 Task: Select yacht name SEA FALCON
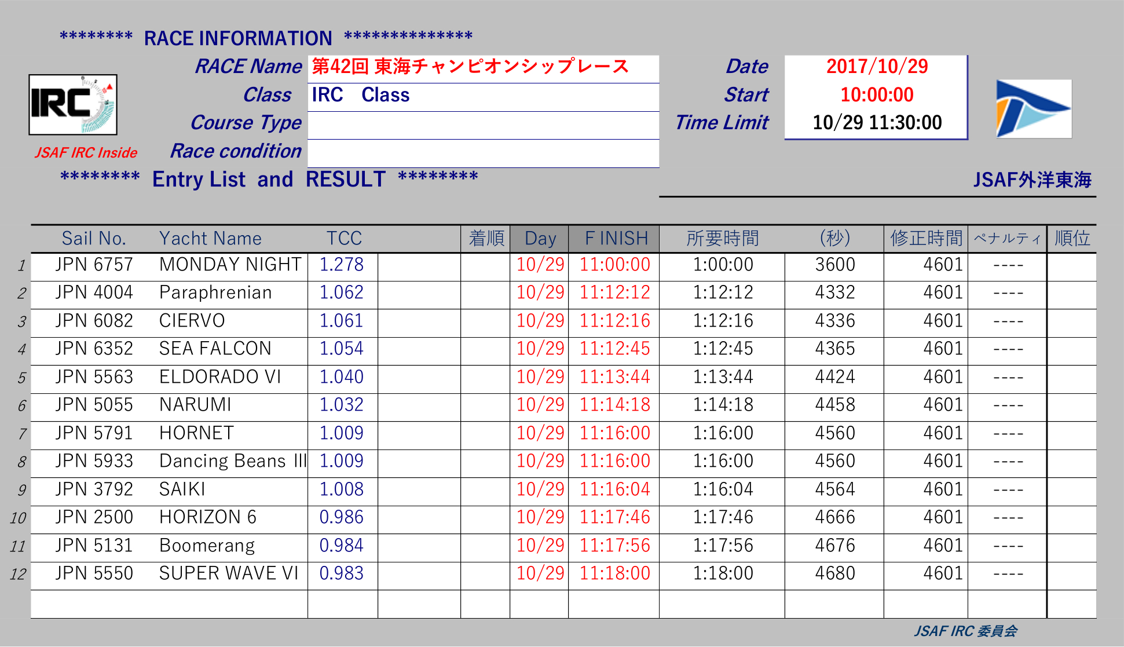(x=215, y=349)
